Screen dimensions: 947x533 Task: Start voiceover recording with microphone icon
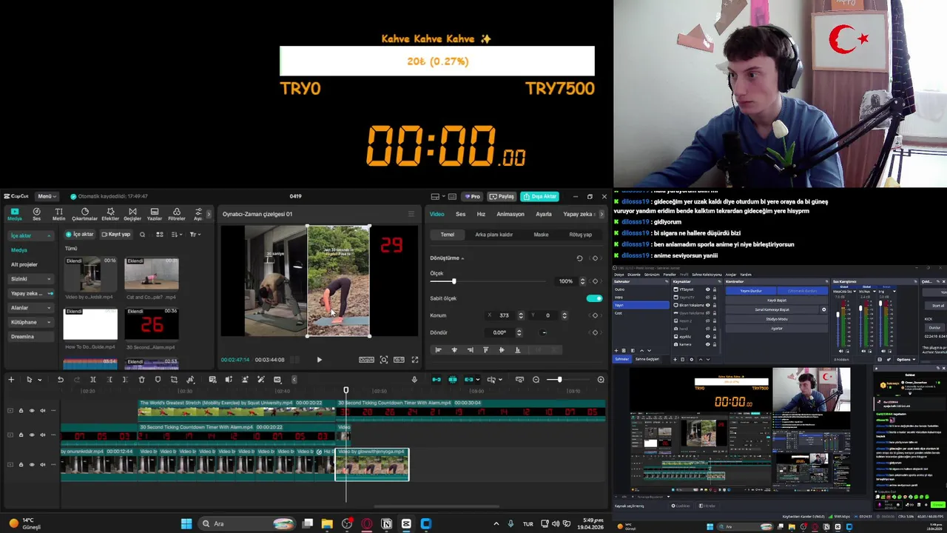pos(414,380)
